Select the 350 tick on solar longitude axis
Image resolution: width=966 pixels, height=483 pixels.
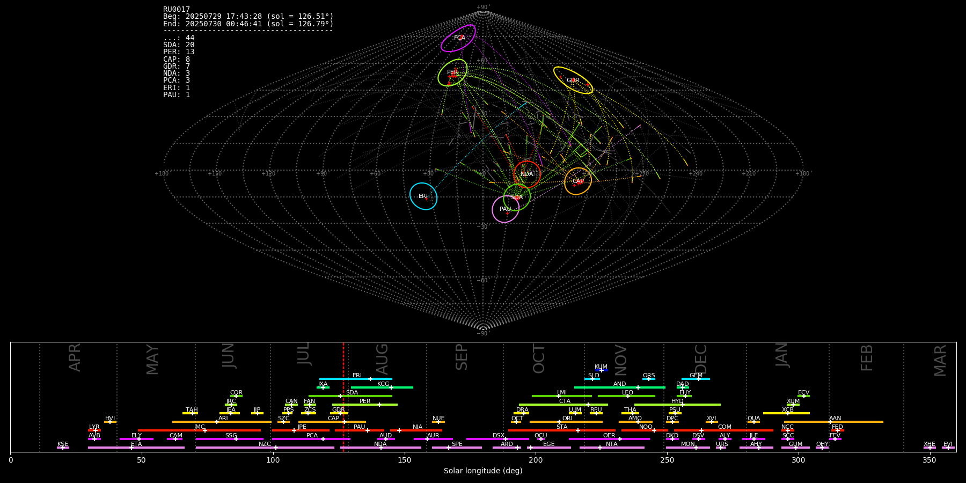pos(930,460)
